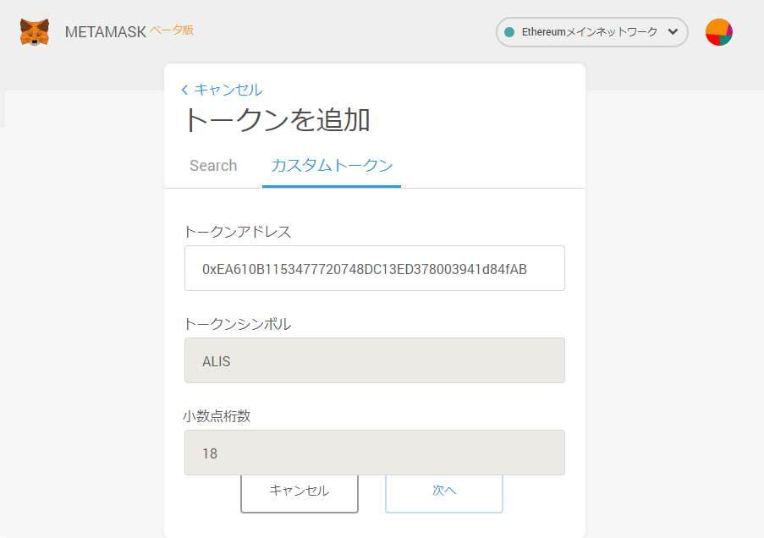Screen dimensions: 764x538
Task: Open the account menu via colorful avatar
Action: [x=718, y=32]
